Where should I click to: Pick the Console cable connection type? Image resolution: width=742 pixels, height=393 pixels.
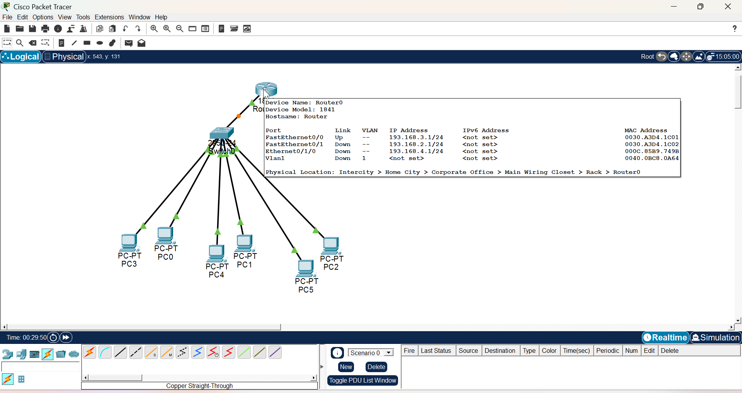105,352
